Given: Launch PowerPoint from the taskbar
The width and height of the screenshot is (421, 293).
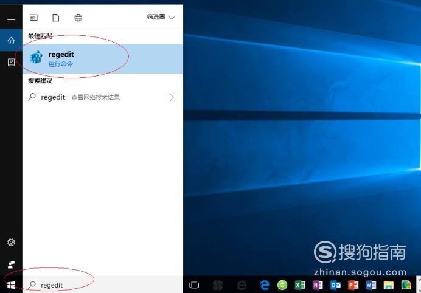Looking at the screenshot, I should tap(353, 285).
